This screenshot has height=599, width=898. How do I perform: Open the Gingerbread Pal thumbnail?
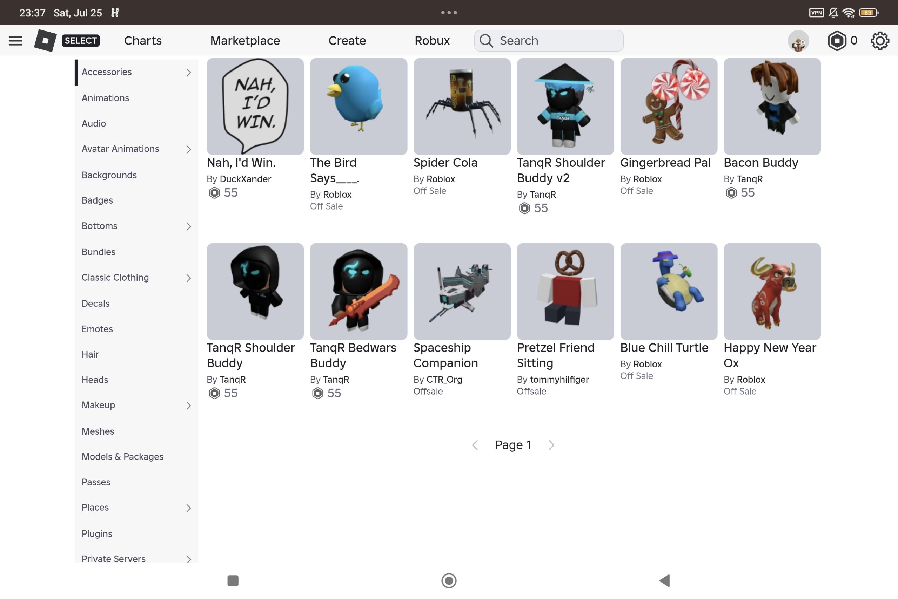click(669, 107)
